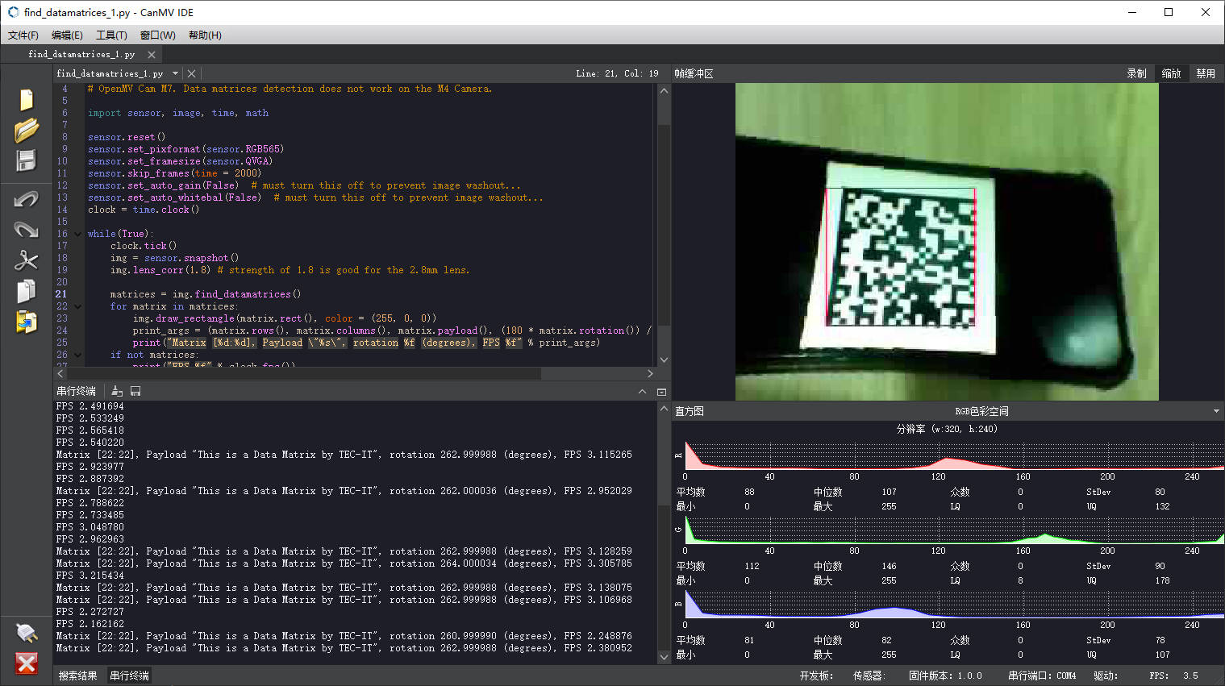Paste with the clipboard icon
1225x686 pixels.
27,322
